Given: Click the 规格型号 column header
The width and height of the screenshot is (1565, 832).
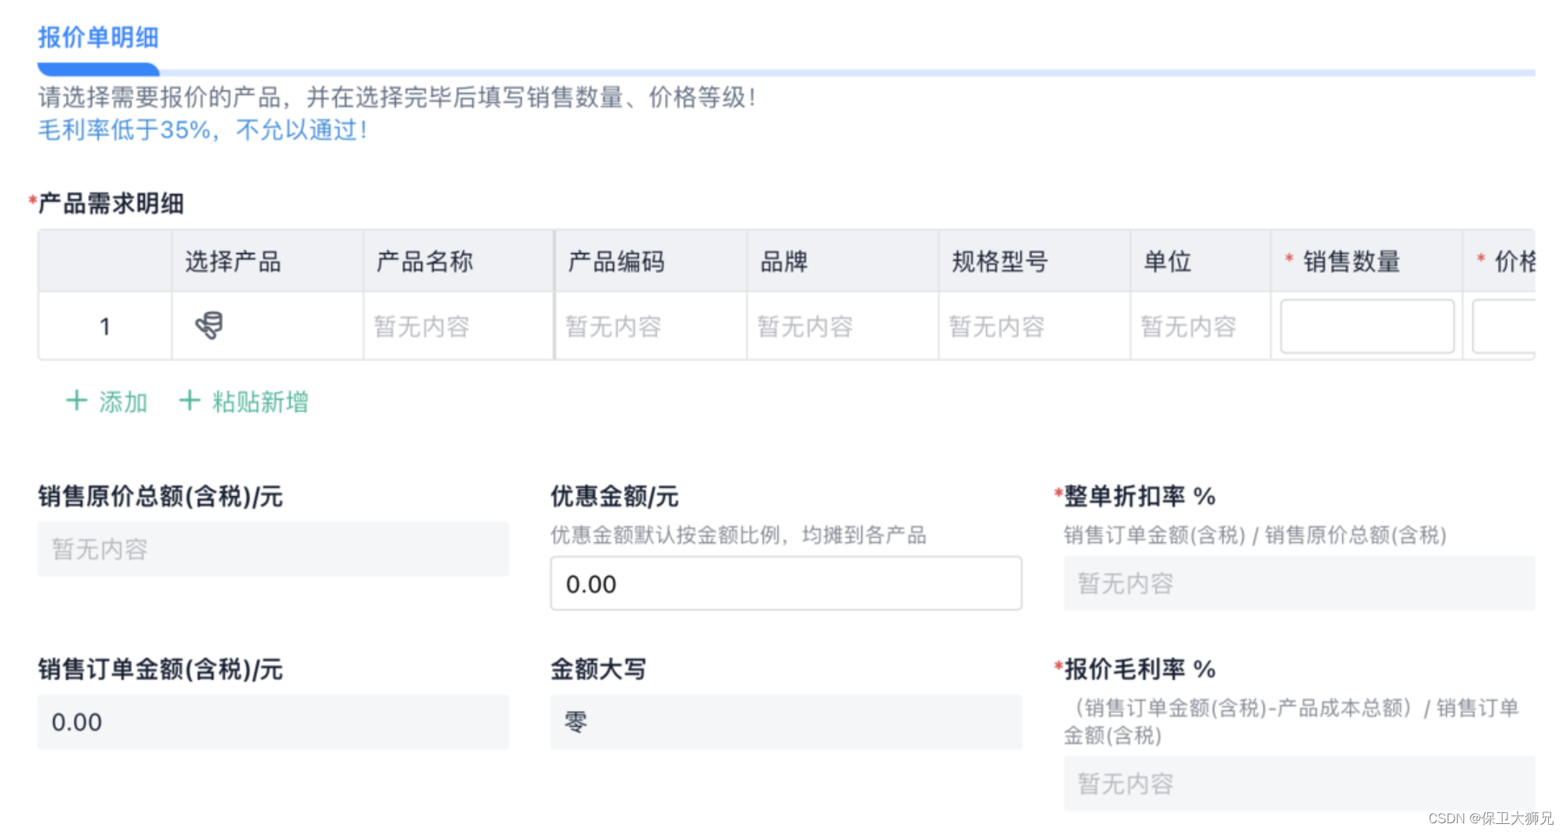Looking at the screenshot, I should [1000, 261].
